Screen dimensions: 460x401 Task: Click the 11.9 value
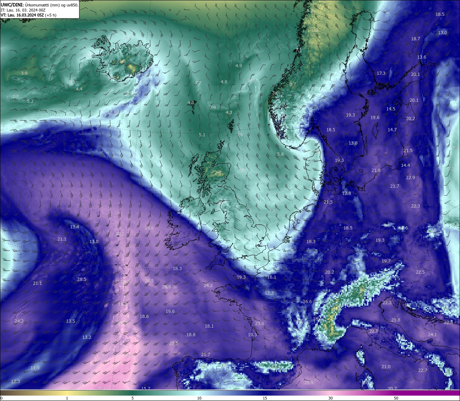(35, 368)
